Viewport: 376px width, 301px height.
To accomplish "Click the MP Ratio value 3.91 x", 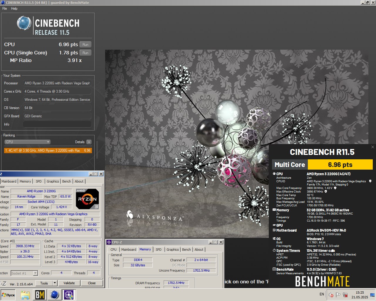I will [x=75, y=60].
